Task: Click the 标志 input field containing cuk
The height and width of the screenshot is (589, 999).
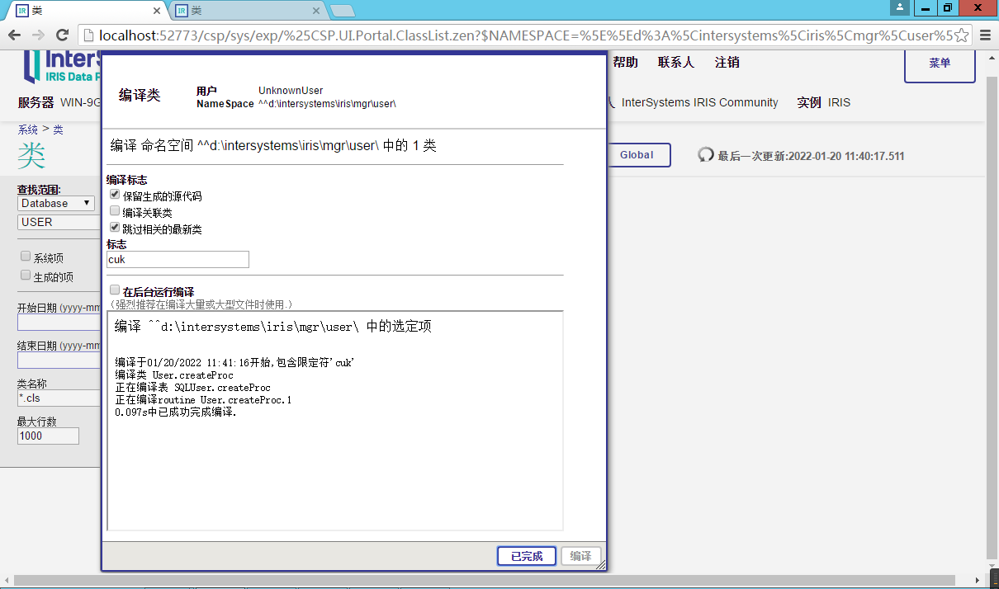Action: coord(178,259)
